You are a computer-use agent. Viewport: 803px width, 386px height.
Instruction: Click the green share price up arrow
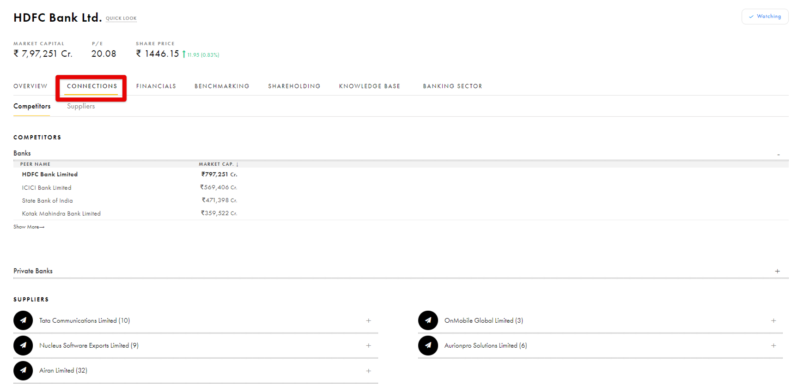184,54
